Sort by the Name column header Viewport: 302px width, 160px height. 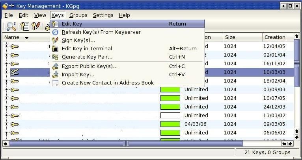point(26,37)
